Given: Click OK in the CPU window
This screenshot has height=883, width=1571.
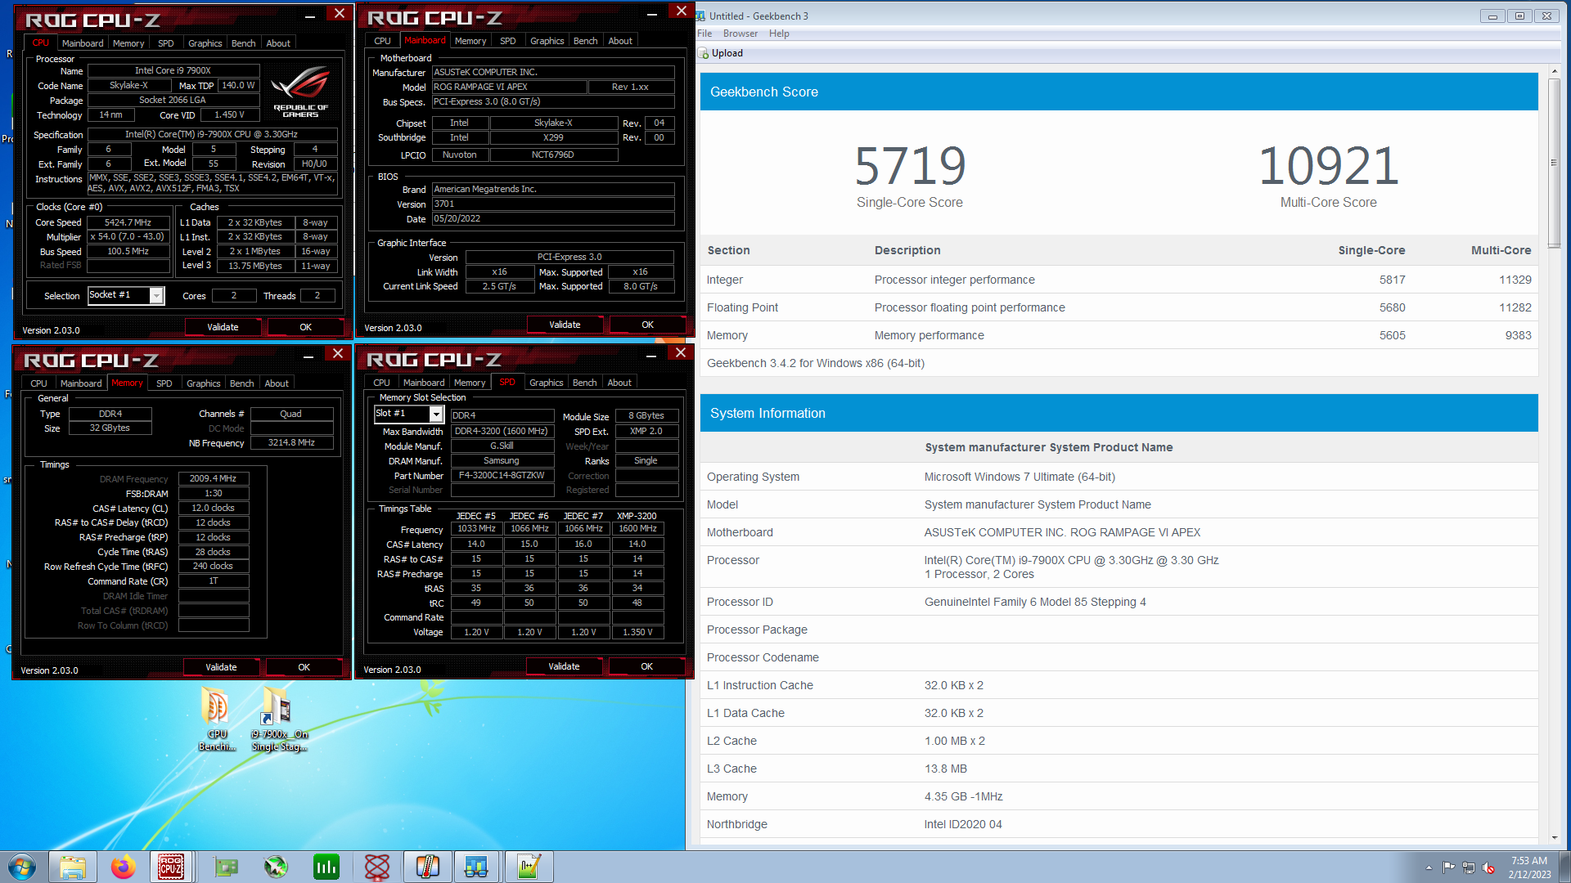Looking at the screenshot, I should tap(305, 327).
